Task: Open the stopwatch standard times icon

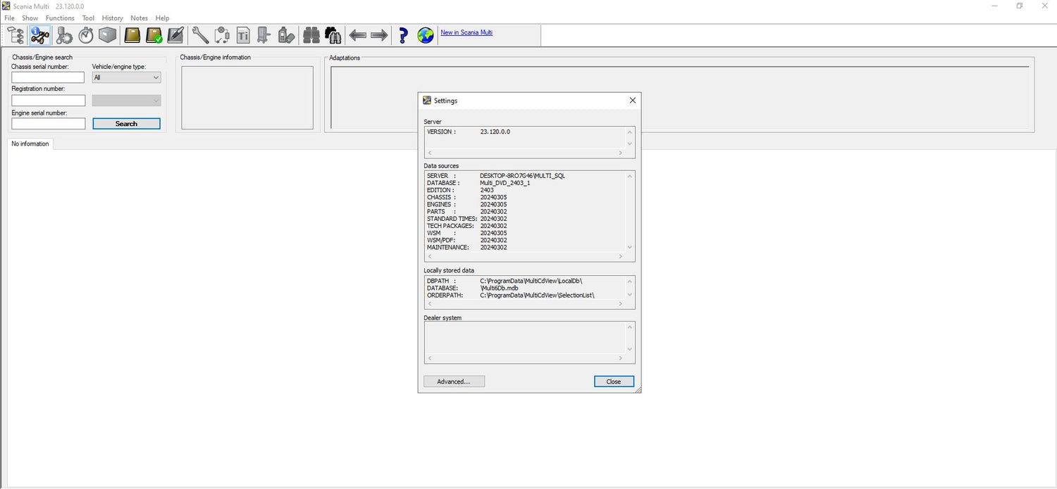Action: [86, 35]
